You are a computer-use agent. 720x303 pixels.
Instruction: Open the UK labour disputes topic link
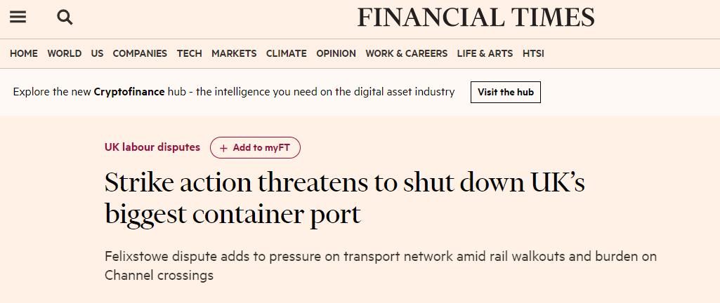pos(152,147)
